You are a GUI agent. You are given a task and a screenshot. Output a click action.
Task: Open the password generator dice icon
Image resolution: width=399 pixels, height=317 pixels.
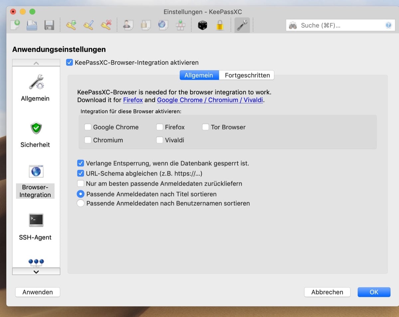202,25
